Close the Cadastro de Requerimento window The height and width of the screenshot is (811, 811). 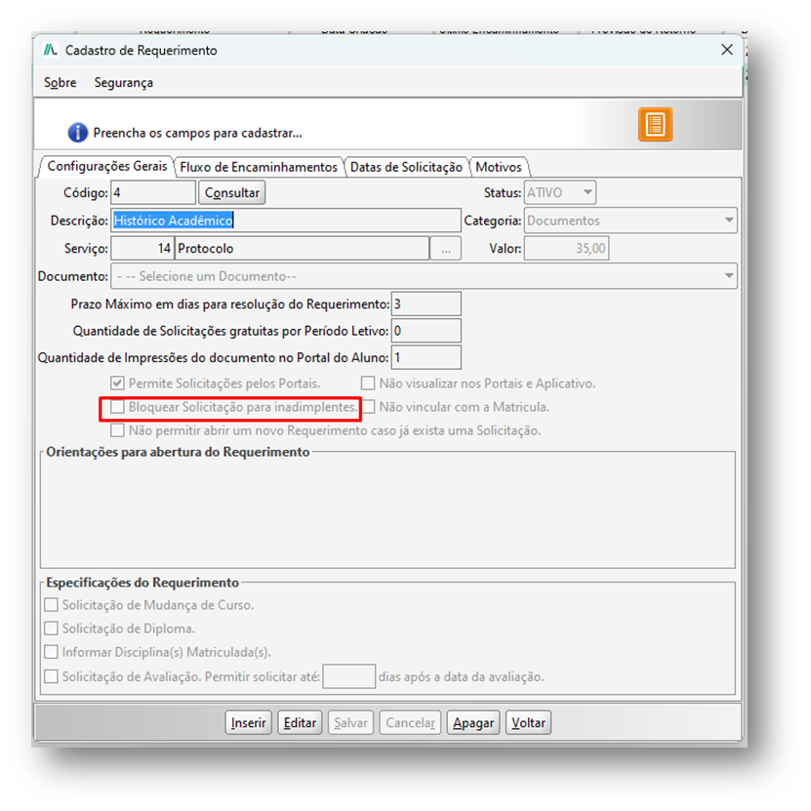click(x=727, y=50)
